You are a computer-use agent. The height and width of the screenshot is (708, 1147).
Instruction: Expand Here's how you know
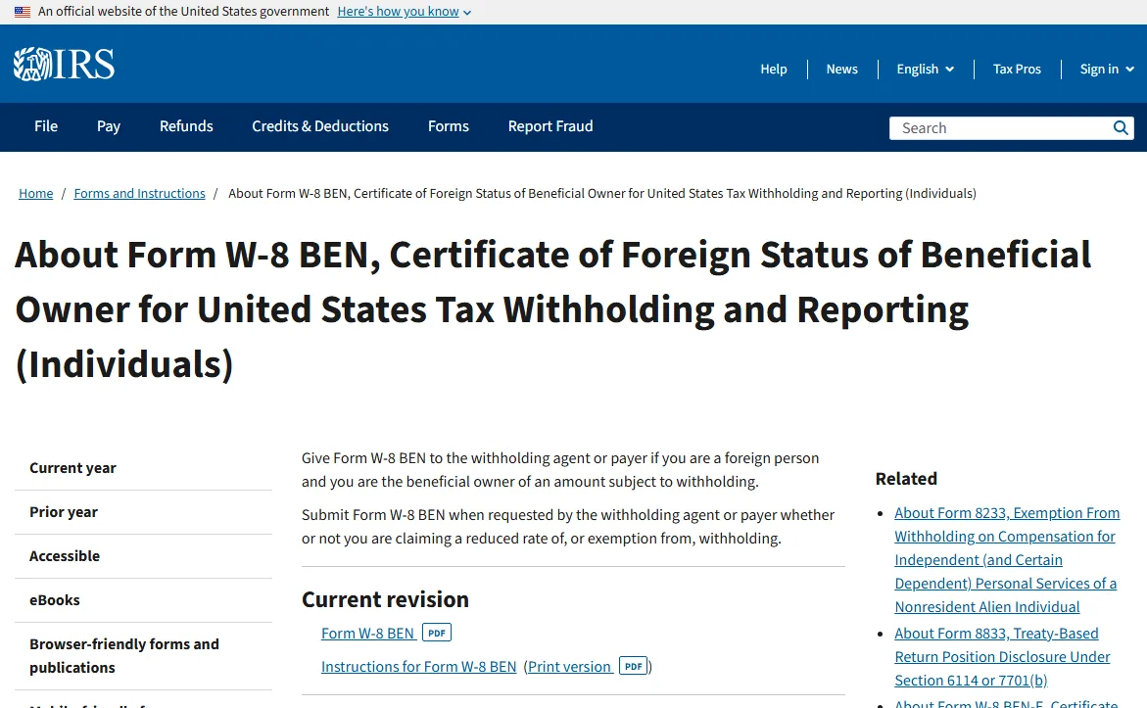click(x=404, y=12)
